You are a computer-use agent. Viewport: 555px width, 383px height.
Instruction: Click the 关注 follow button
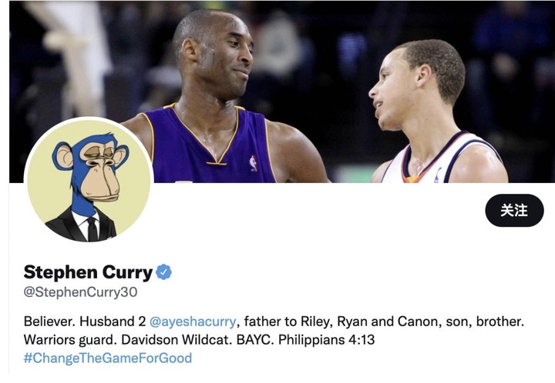click(x=514, y=211)
